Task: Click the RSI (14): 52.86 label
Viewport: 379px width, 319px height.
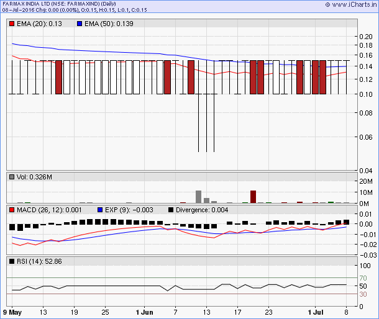Action: 39,261
